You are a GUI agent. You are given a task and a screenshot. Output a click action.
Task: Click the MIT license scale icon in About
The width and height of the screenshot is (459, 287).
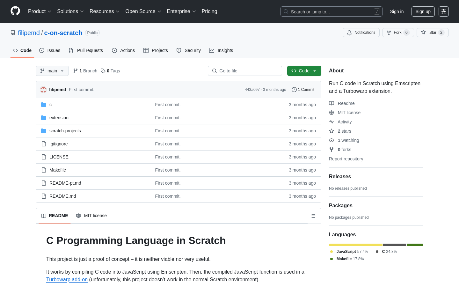(x=331, y=113)
